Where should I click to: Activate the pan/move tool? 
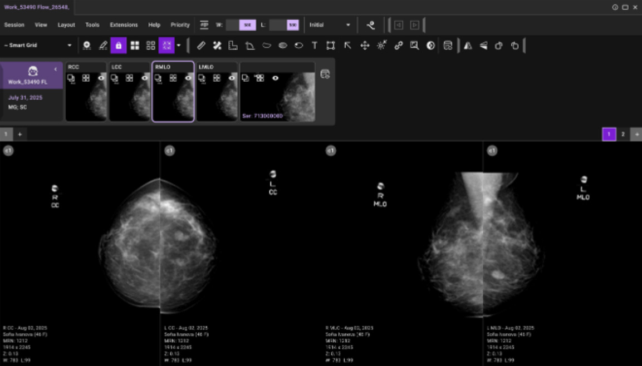pos(365,46)
